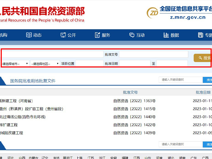
Task: Click the 批准文号 input field
Action: pyautogui.click(x=153, y=54)
